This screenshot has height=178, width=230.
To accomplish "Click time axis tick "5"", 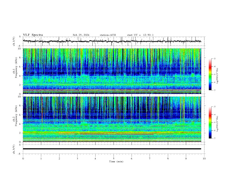I will 114,159.
